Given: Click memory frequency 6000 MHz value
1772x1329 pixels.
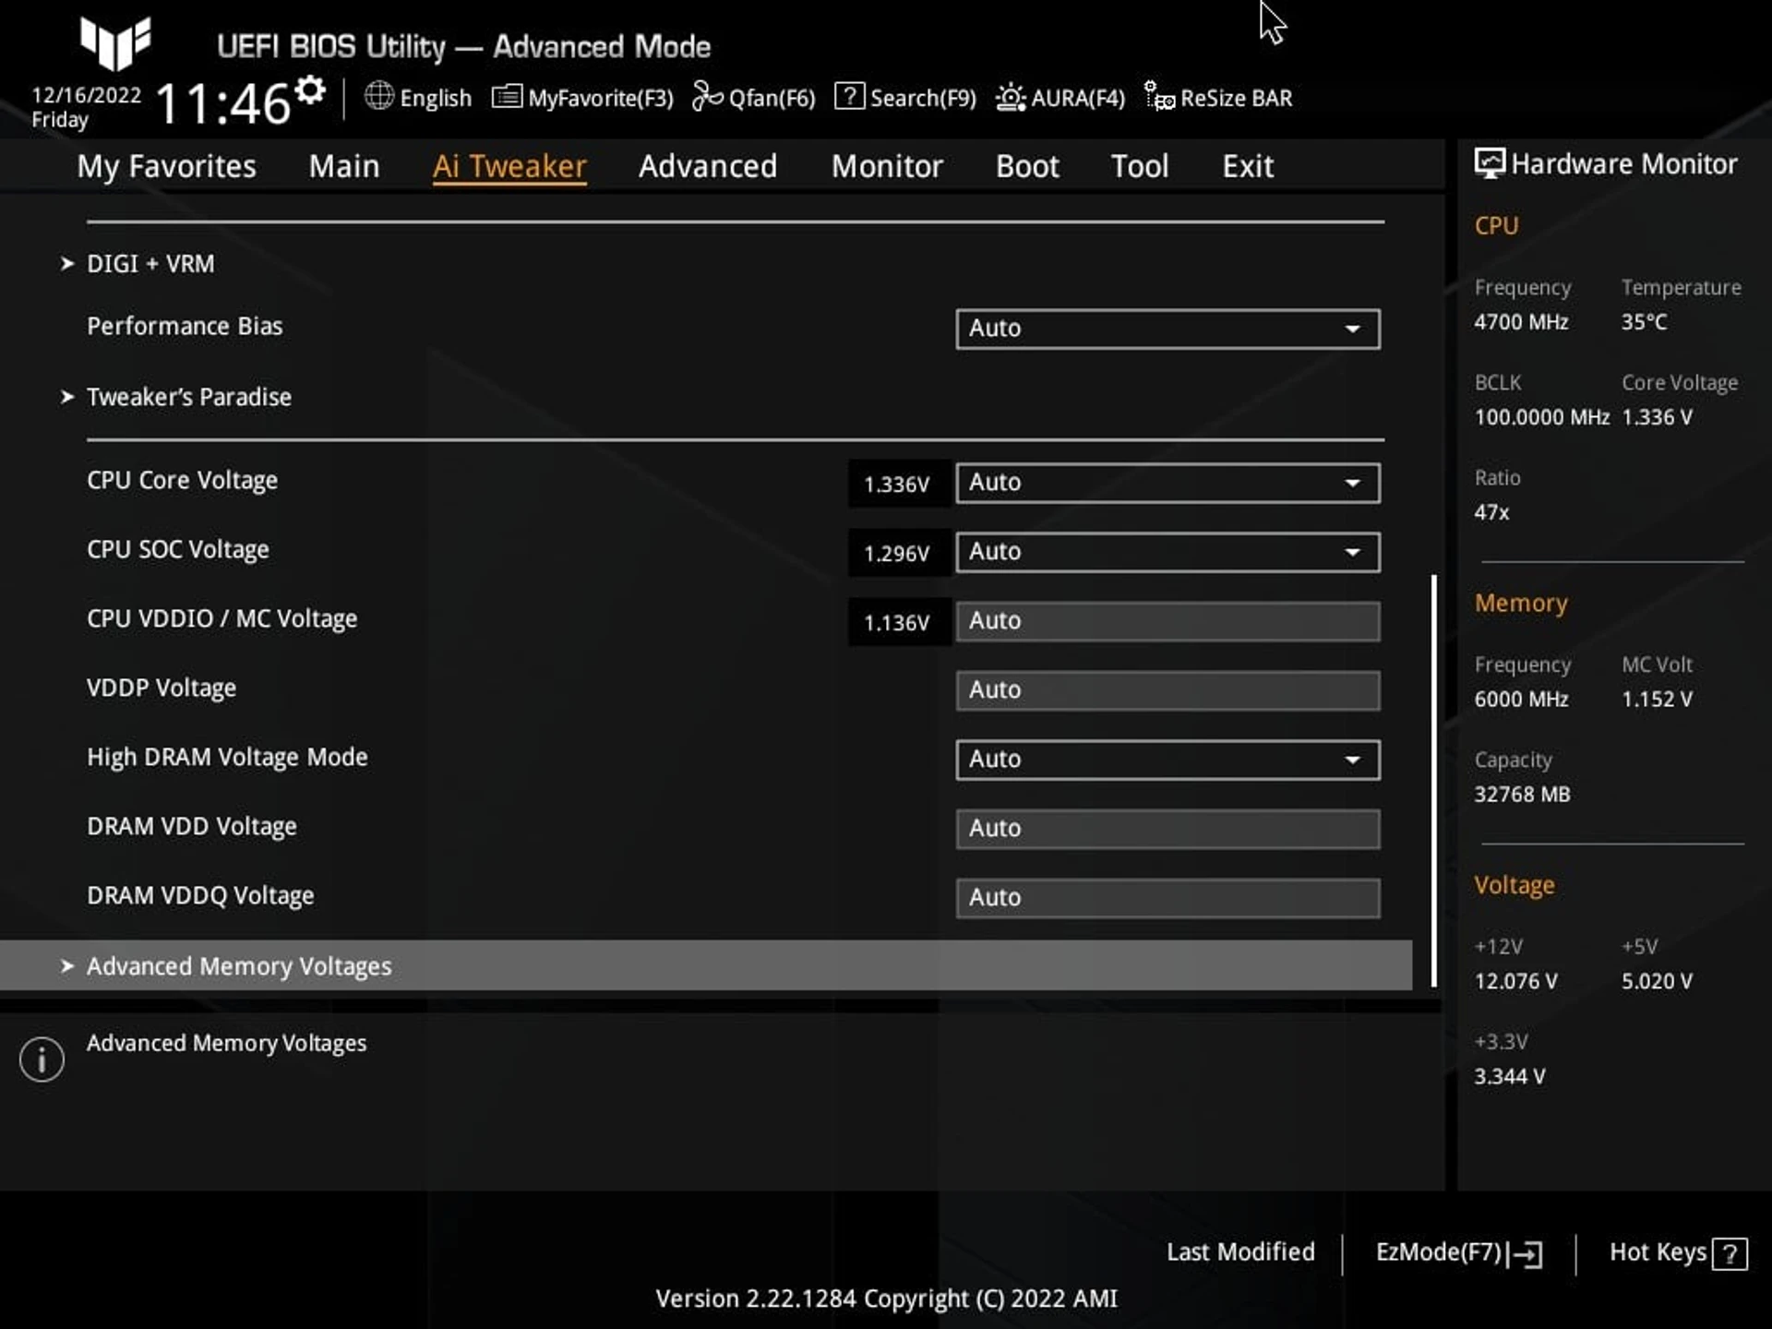Looking at the screenshot, I should (x=1521, y=700).
